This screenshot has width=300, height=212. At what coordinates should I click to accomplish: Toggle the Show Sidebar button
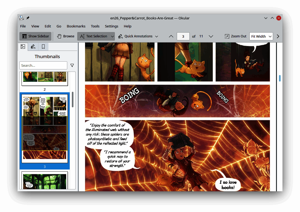tap(36, 36)
